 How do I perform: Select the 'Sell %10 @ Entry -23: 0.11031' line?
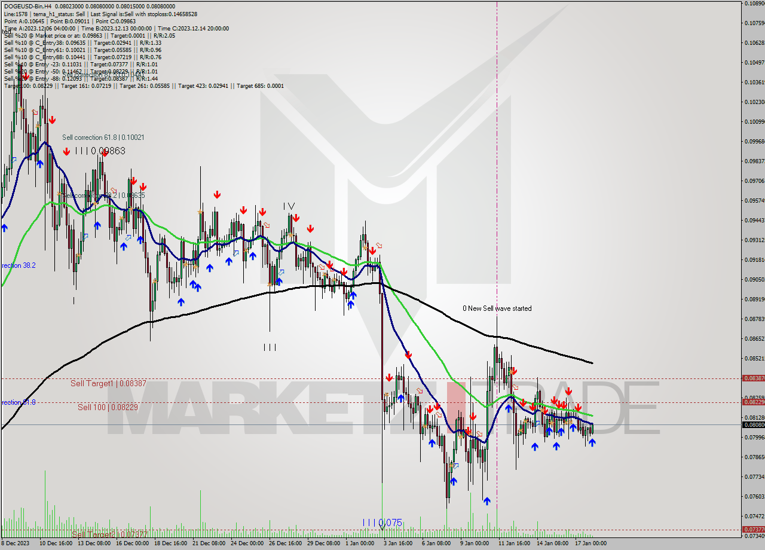[x=81, y=64]
